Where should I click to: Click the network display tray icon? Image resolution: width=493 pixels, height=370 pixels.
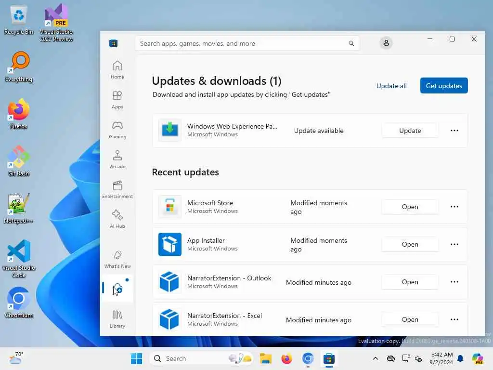click(x=406, y=358)
